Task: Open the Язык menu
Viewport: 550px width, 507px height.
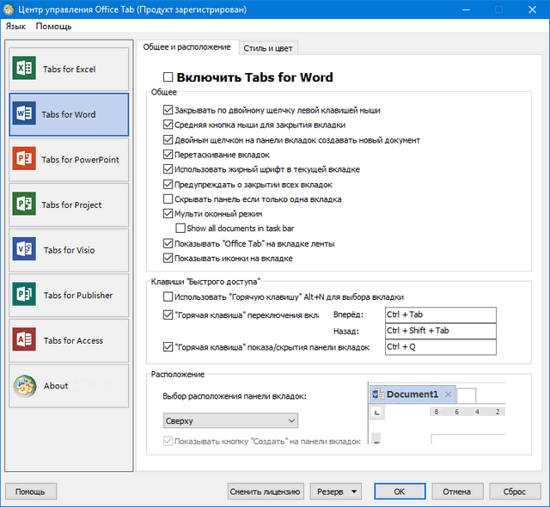Action: 16,27
